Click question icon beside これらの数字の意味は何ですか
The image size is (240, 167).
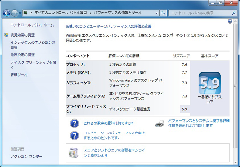click(75, 123)
